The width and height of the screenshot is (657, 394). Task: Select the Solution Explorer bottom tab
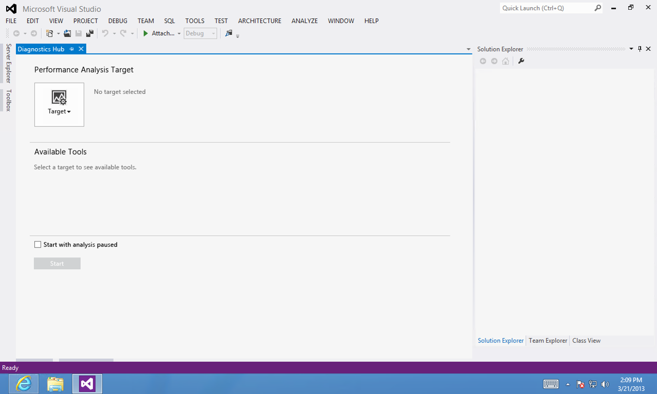(501, 341)
